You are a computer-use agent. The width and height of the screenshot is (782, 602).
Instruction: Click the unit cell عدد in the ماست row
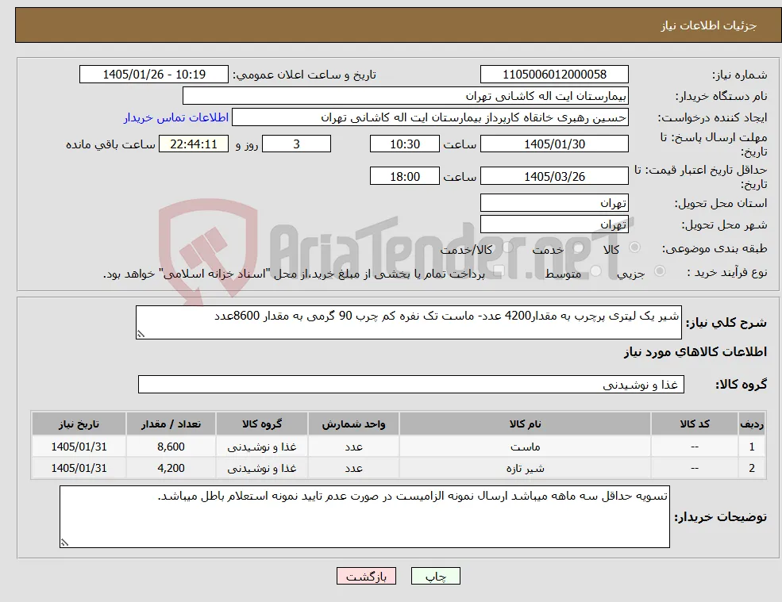(x=353, y=447)
